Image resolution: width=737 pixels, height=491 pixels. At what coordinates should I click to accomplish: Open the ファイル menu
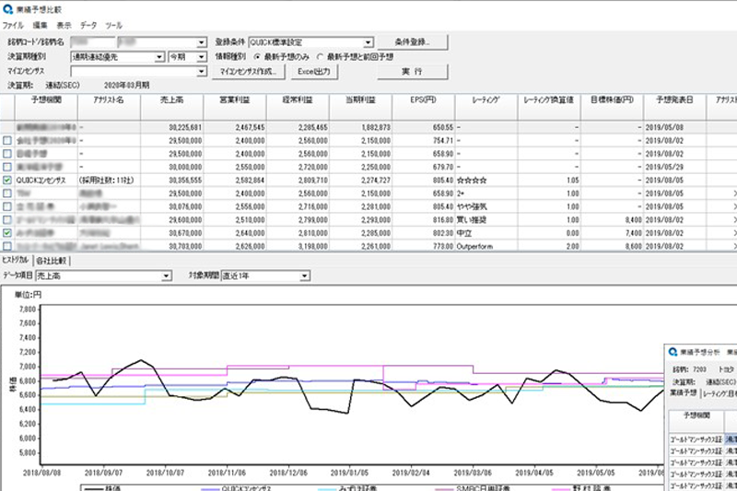pos(13,25)
